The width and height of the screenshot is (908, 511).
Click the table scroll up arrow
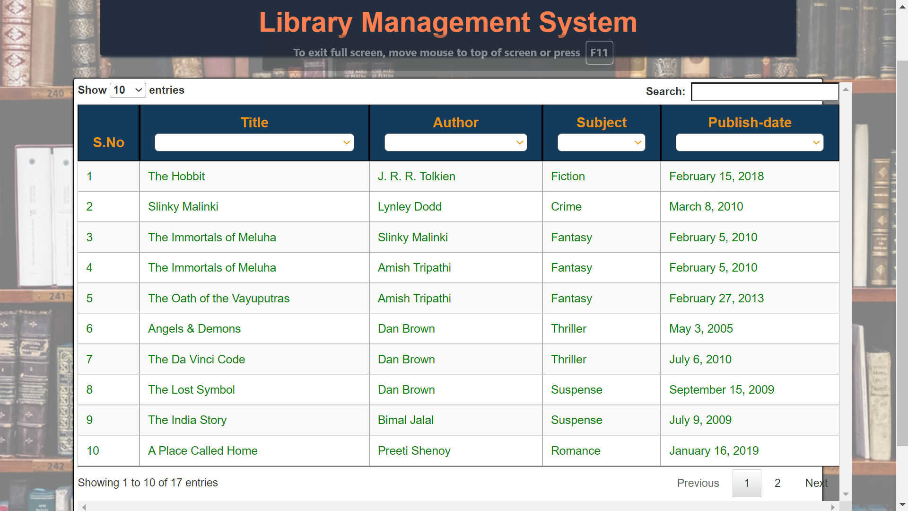point(846,89)
